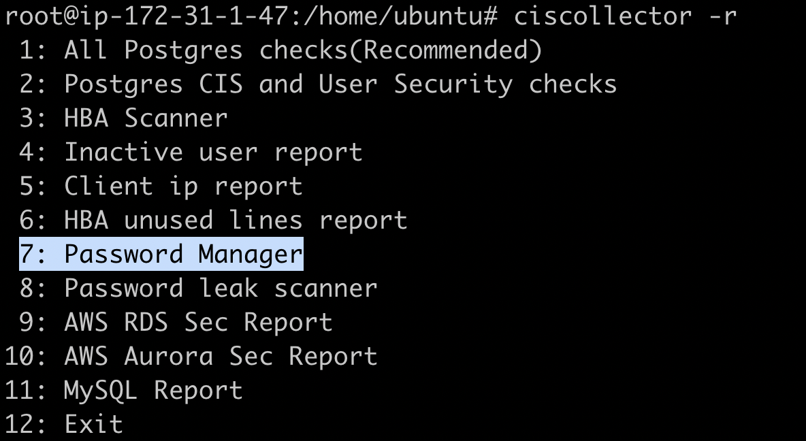Choose 'Postgres CIS and User Security checks'
Image resolution: width=806 pixels, height=441 pixels.
(340, 84)
